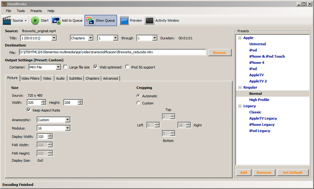
Task: Switch to the Chapters tab
Action: tap(93, 78)
